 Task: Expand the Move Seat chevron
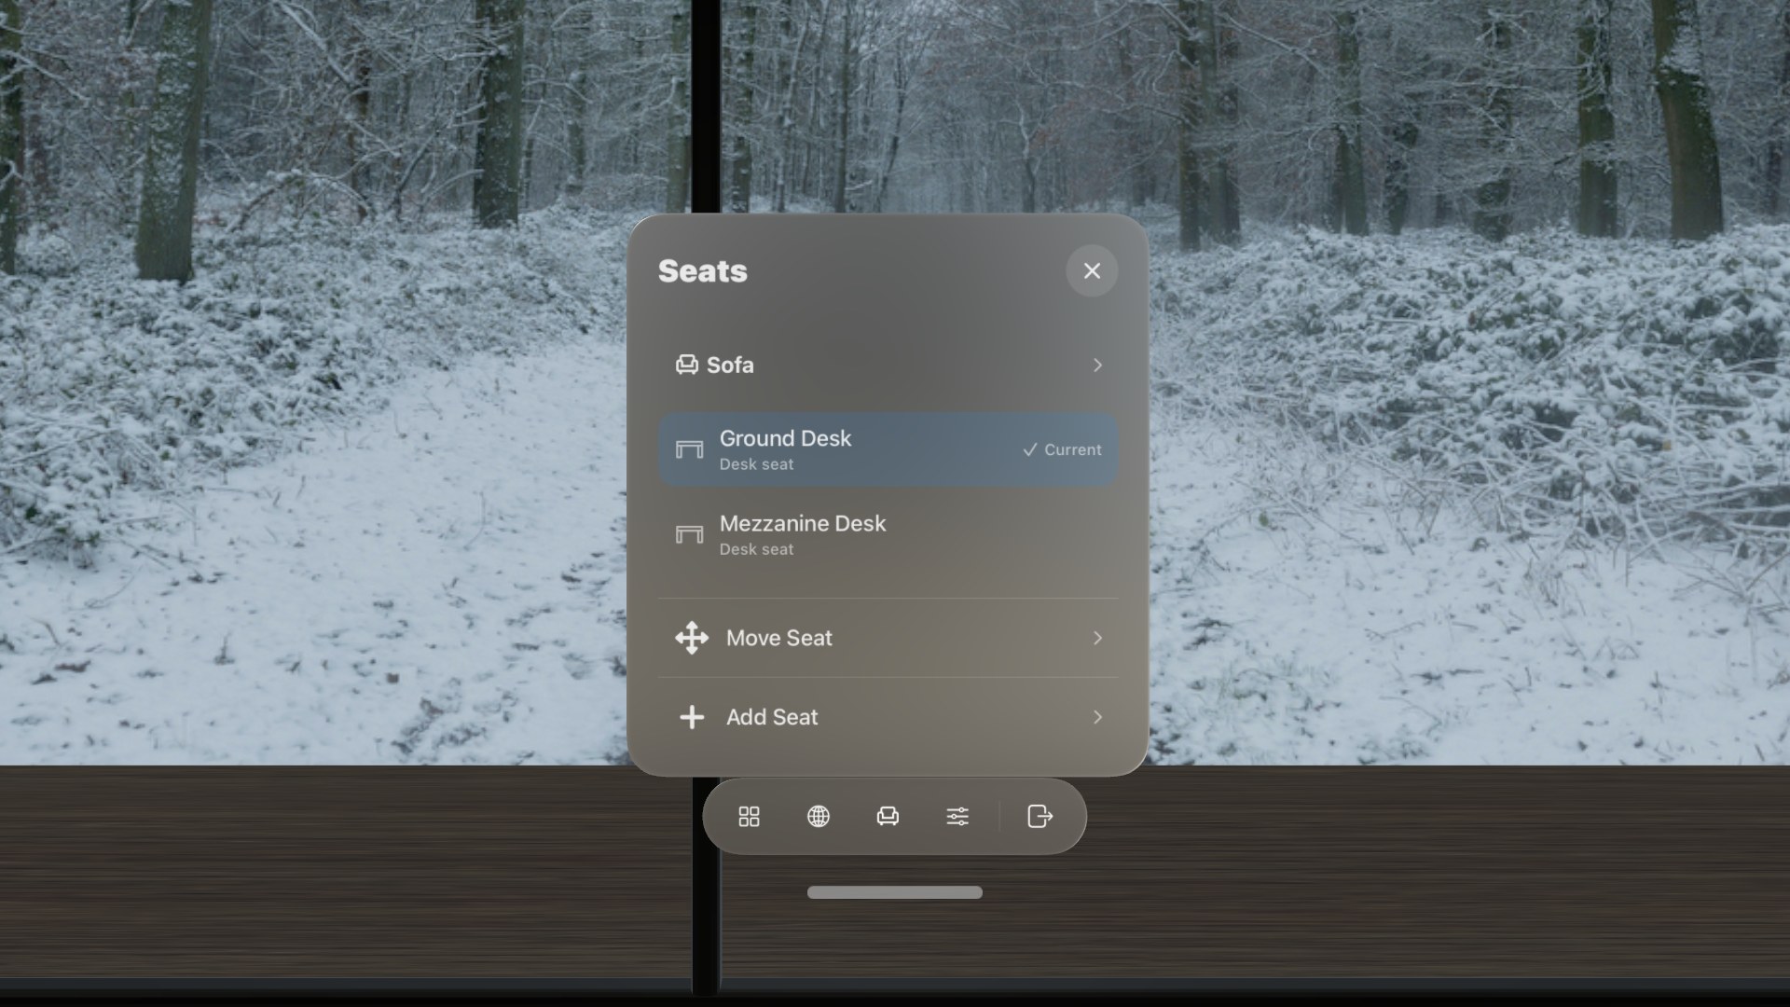point(1097,638)
